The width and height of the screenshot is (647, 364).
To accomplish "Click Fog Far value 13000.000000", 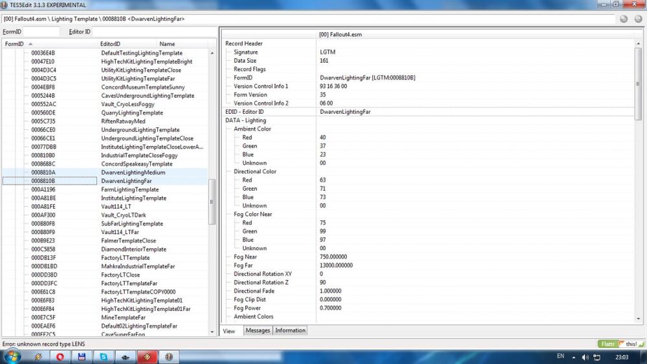I will point(336,266).
